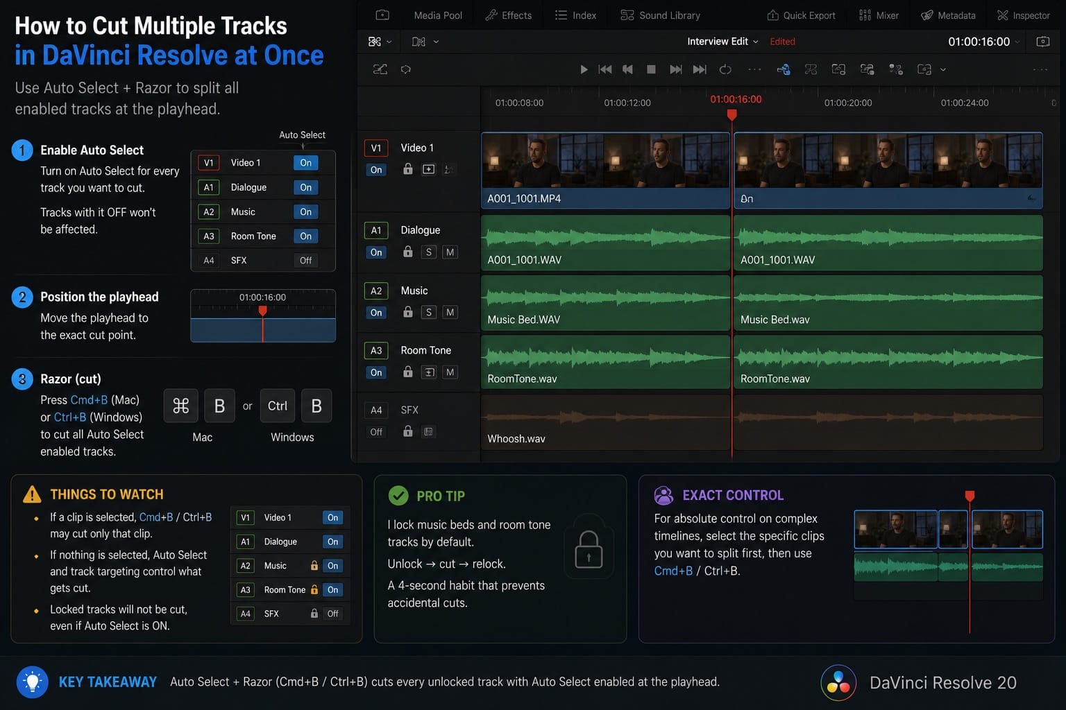Open the Index panel
Viewport: 1066px width, 710px height.
576,15
